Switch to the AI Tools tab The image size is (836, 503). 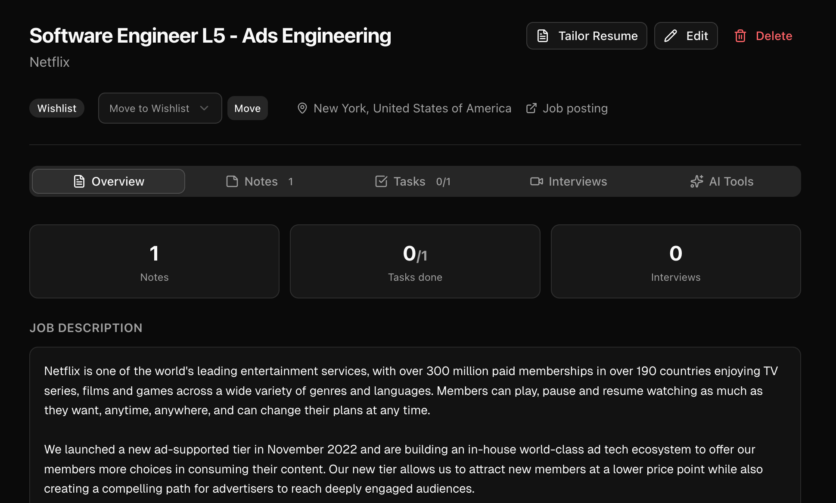pos(722,181)
